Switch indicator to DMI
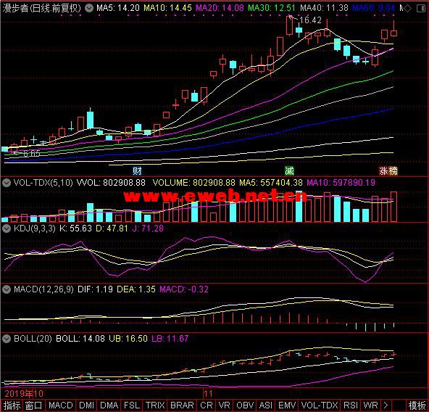429x412 pixels. (86, 405)
